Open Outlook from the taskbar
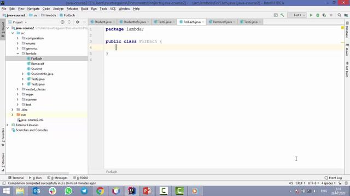The height and width of the screenshot is (196, 350). [37, 191]
